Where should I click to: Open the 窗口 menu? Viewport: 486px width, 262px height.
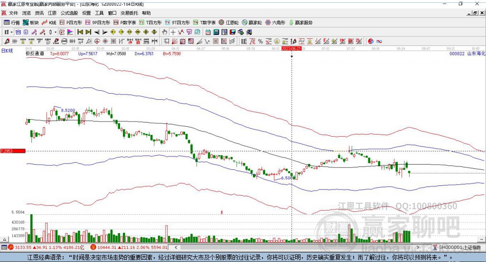click(x=112, y=13)
